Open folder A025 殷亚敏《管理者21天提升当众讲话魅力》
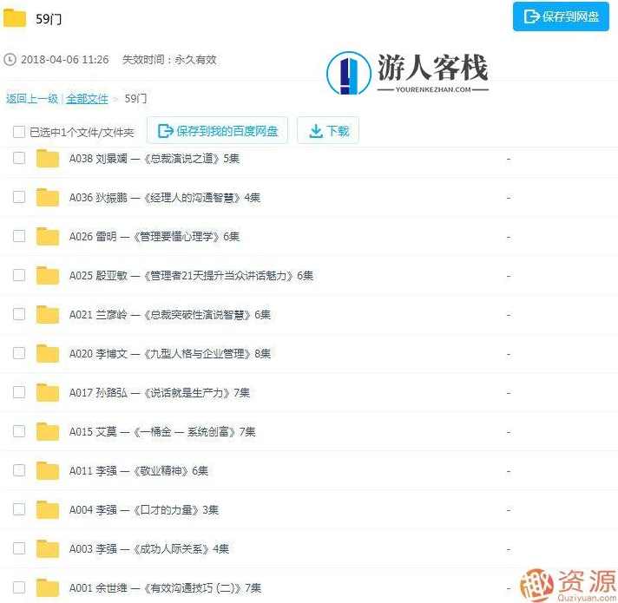Viewport: 618px width, 603px height. pos(191,275)
